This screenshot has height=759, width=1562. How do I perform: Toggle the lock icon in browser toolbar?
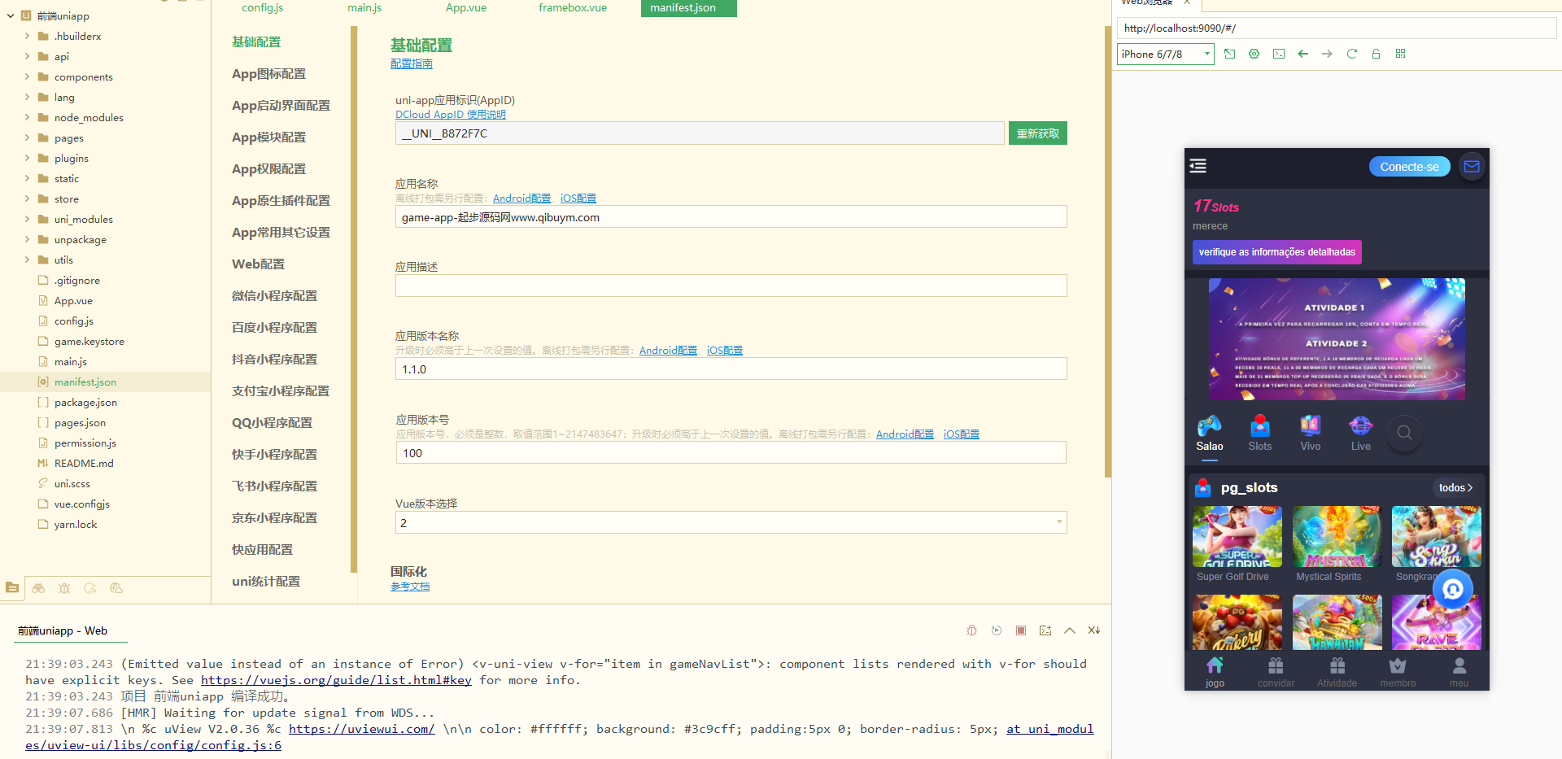[x=1376, y=54]
